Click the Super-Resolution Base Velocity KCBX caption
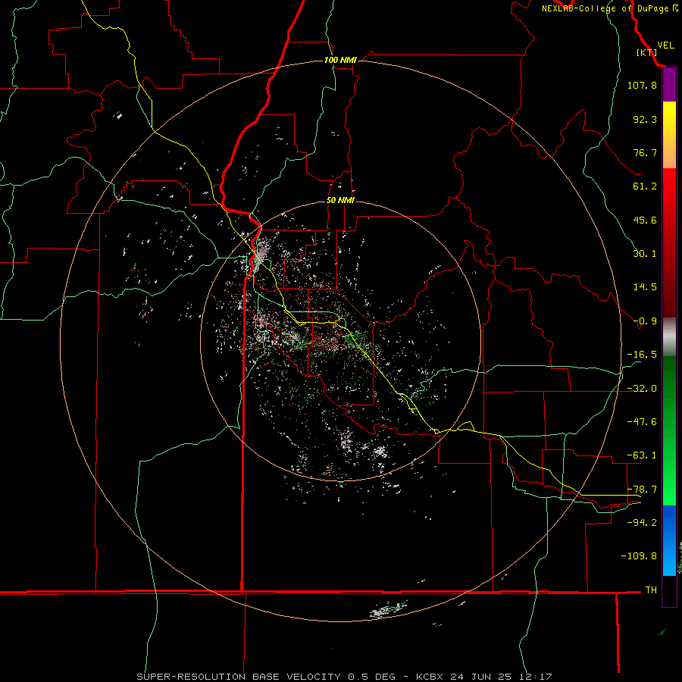The image size is (682, 682). click(x=344, y=677)
